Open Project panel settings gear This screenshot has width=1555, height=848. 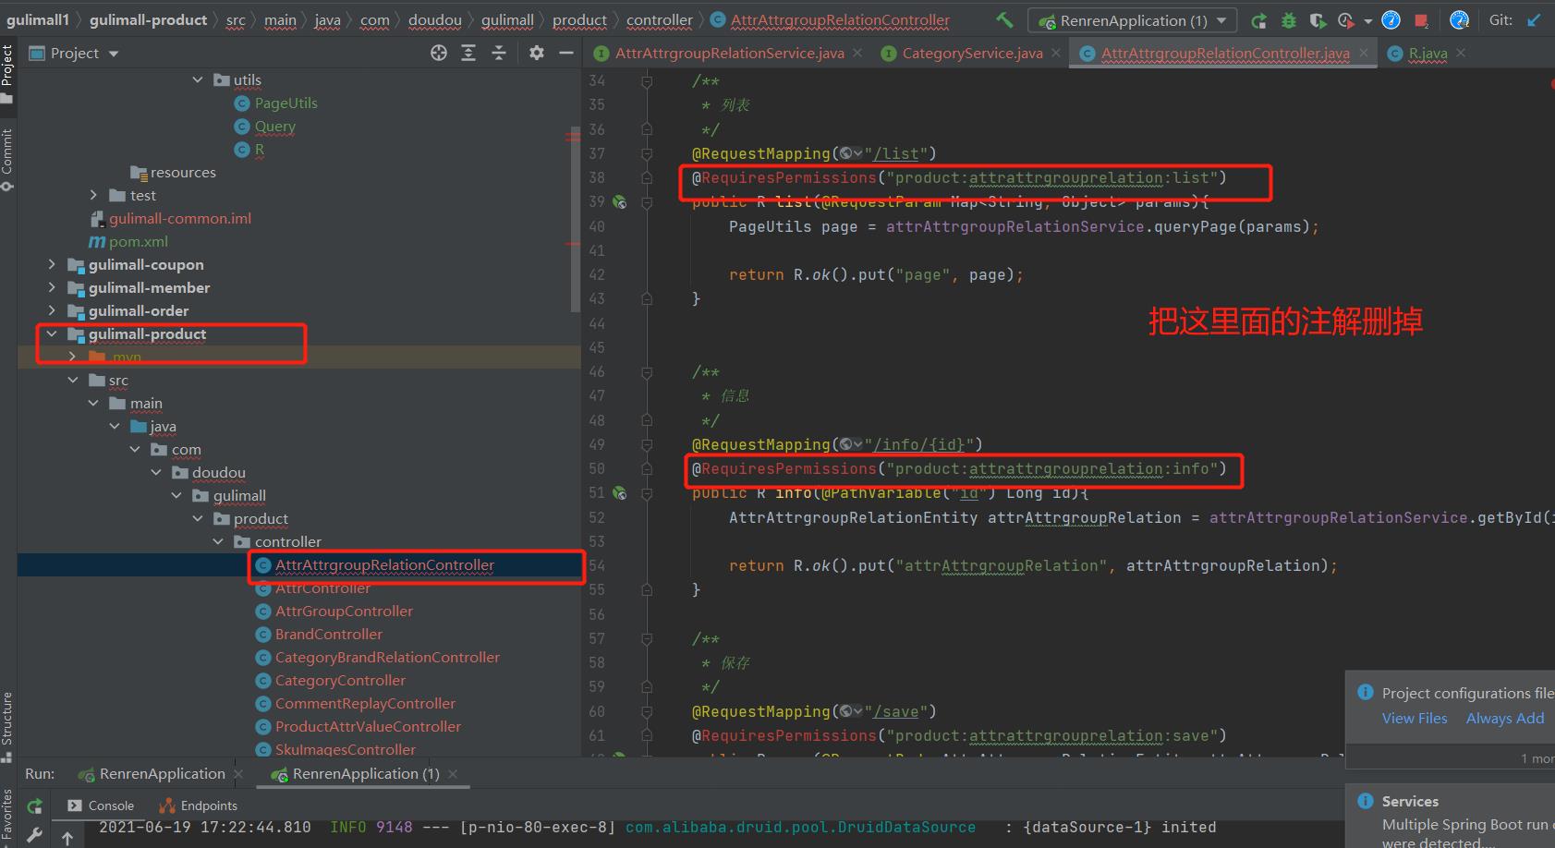(x=537, y=54)
